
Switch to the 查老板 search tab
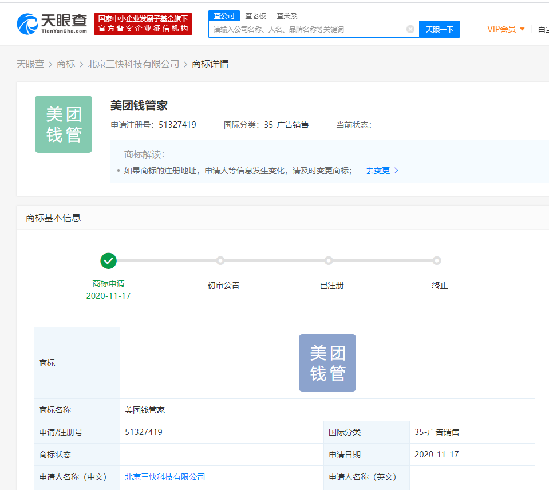(x=255, y=16)
